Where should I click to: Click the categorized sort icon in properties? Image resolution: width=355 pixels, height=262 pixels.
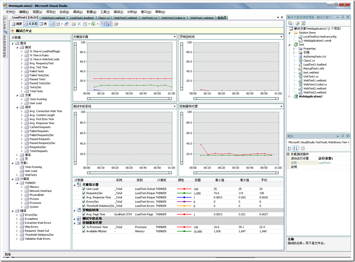(x=290, y=148)
